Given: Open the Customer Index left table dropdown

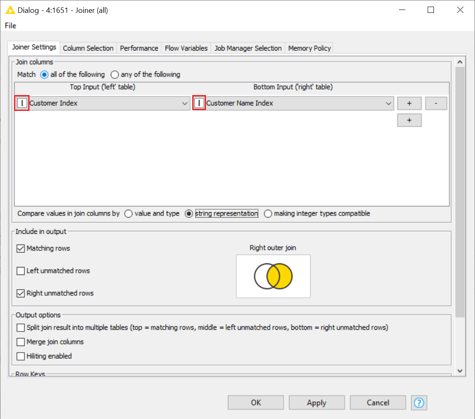Looking at the screenshot, I should click(185, 103).
